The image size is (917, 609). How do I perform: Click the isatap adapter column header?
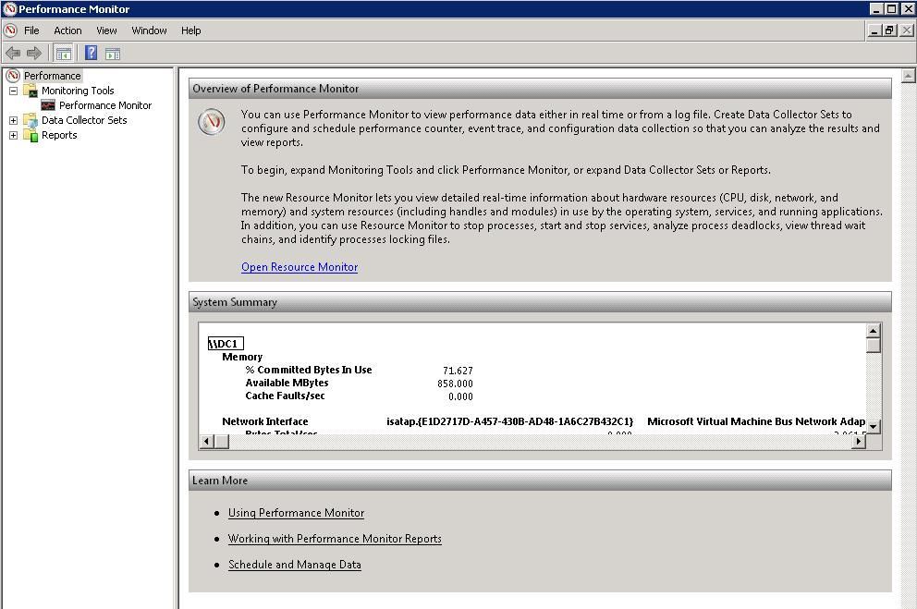pos(509,421)
